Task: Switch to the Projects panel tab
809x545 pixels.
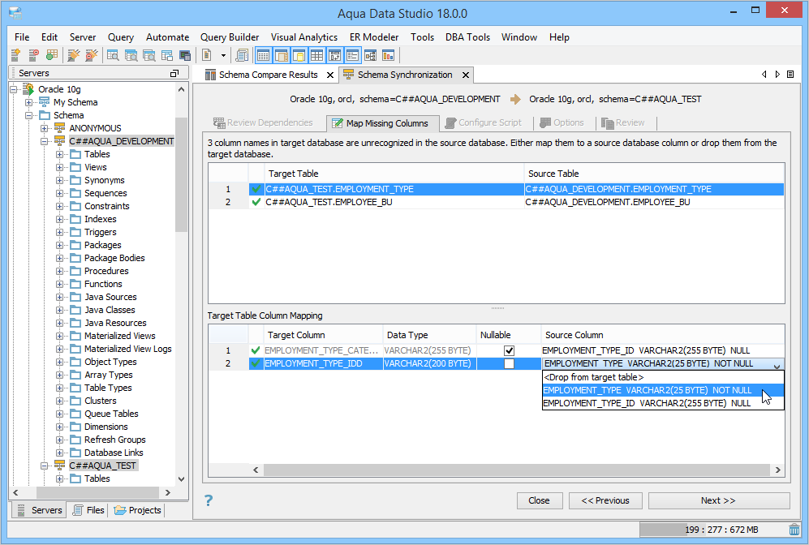Action: [x=138, y=510]
